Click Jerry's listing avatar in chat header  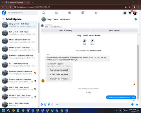44,19
